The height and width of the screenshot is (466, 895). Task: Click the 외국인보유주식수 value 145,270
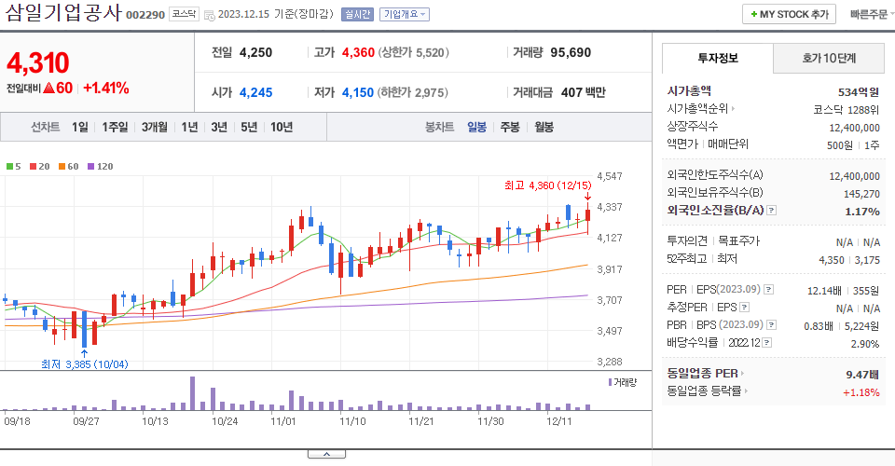coord(861,194)
